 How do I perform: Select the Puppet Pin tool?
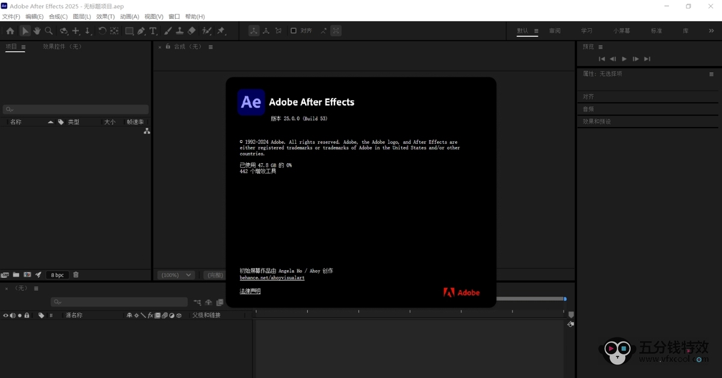point(221,31)
